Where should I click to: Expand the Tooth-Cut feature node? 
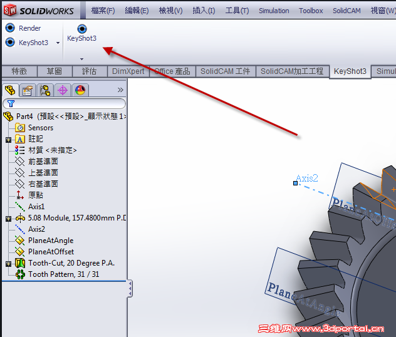[x=8, y=264]
